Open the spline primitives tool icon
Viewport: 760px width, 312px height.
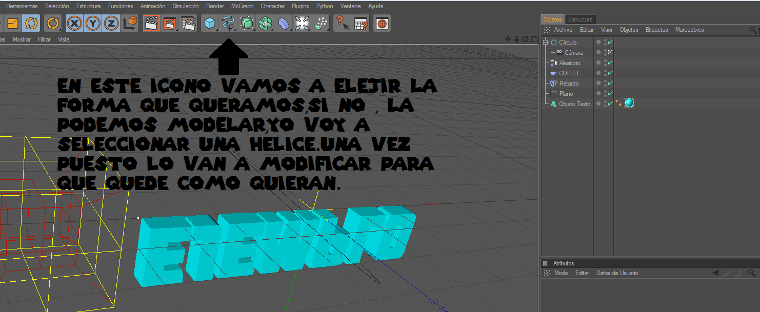coord(228,23)
